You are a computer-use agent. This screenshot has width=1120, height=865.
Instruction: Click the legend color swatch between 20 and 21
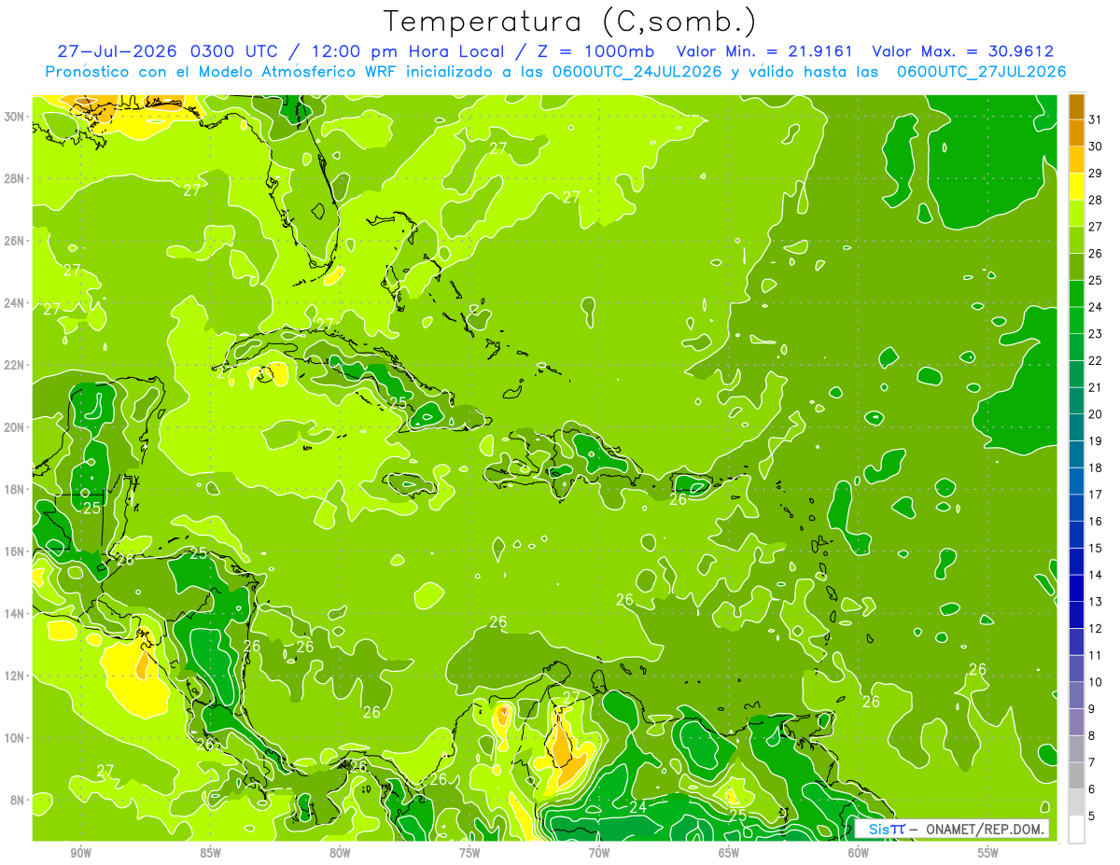[x=1076, y=401]
